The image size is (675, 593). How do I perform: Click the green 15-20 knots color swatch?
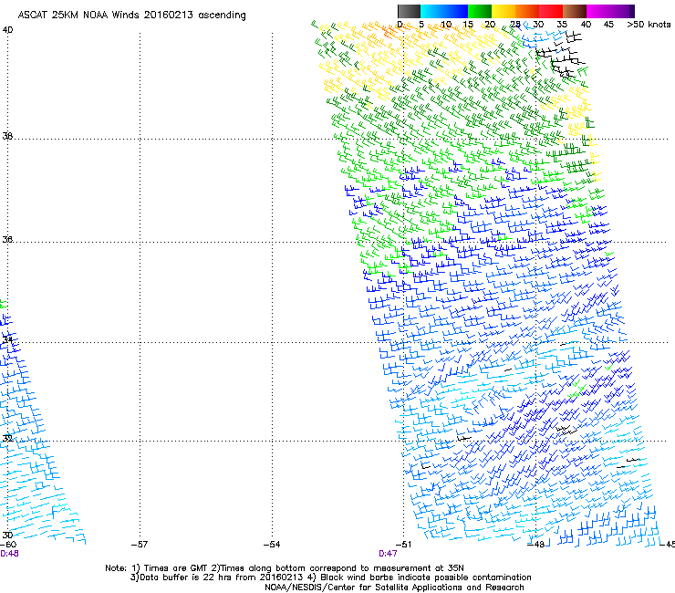tap(480, 11)
